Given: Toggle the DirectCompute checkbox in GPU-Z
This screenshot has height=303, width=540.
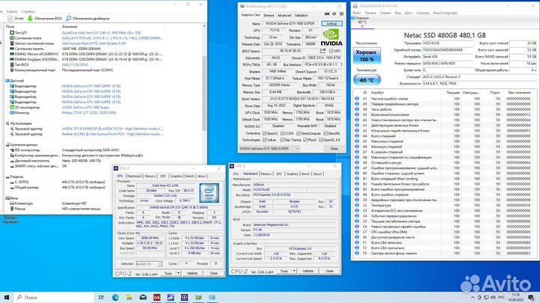Looking at the screenshot, I should tap(298, 133).
